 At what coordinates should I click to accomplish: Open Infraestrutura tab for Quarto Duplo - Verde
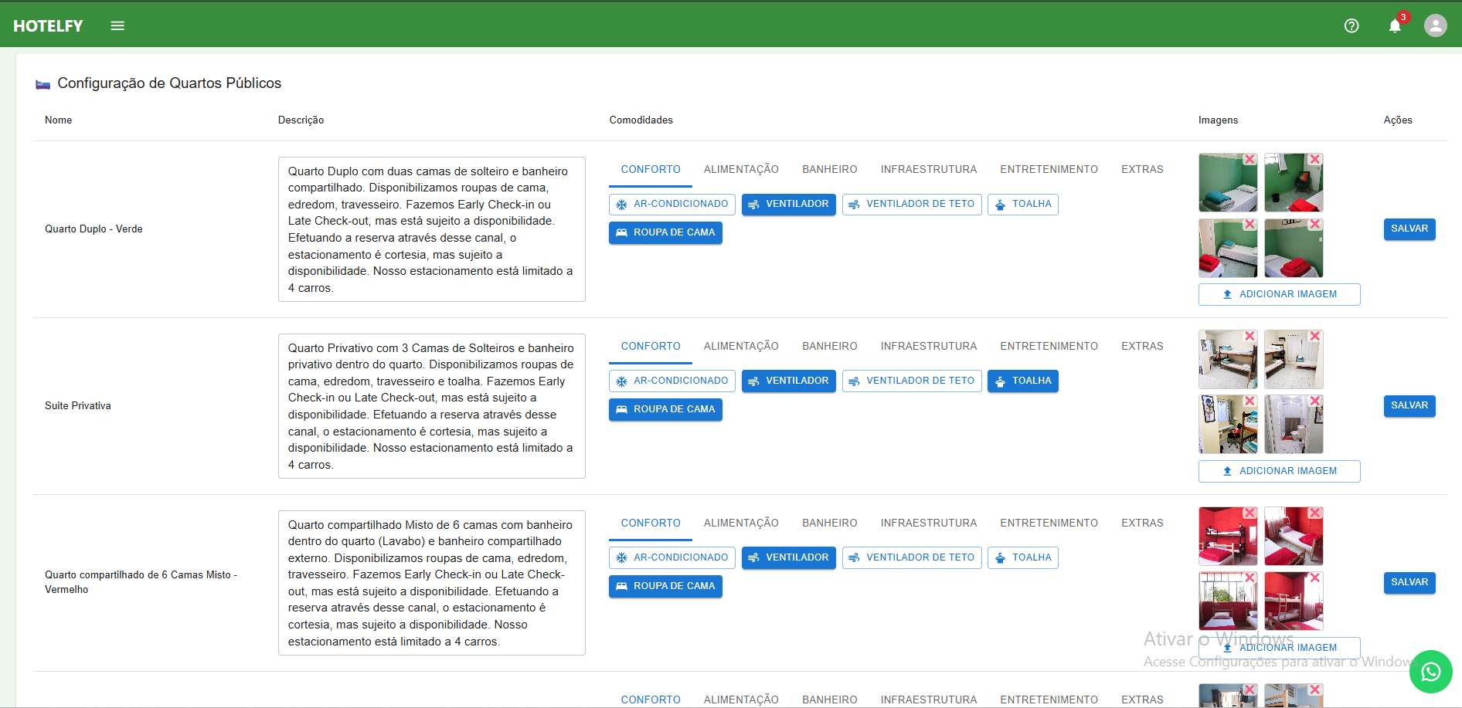coord(928,170)
